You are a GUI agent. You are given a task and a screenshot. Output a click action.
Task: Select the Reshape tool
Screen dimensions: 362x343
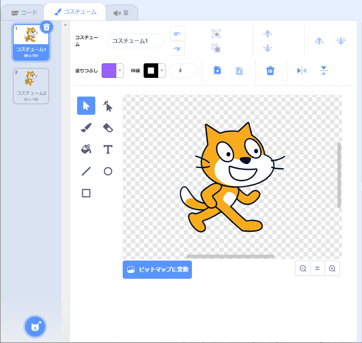108,106
